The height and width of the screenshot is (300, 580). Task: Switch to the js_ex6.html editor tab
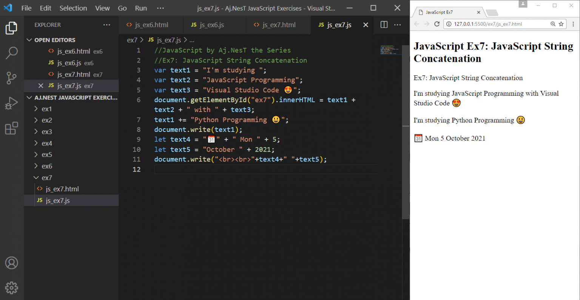151,25
